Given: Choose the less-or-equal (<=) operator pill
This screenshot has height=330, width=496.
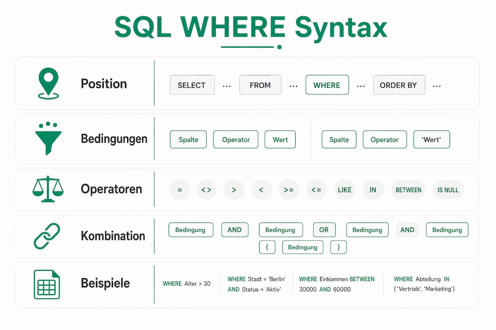Looking at the screenshot, I should [x=316, y=190].
